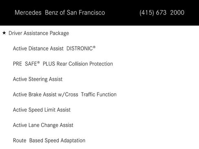Select the Active Lane Change Assist item
The image size is (199, 149).
point(43,125)
